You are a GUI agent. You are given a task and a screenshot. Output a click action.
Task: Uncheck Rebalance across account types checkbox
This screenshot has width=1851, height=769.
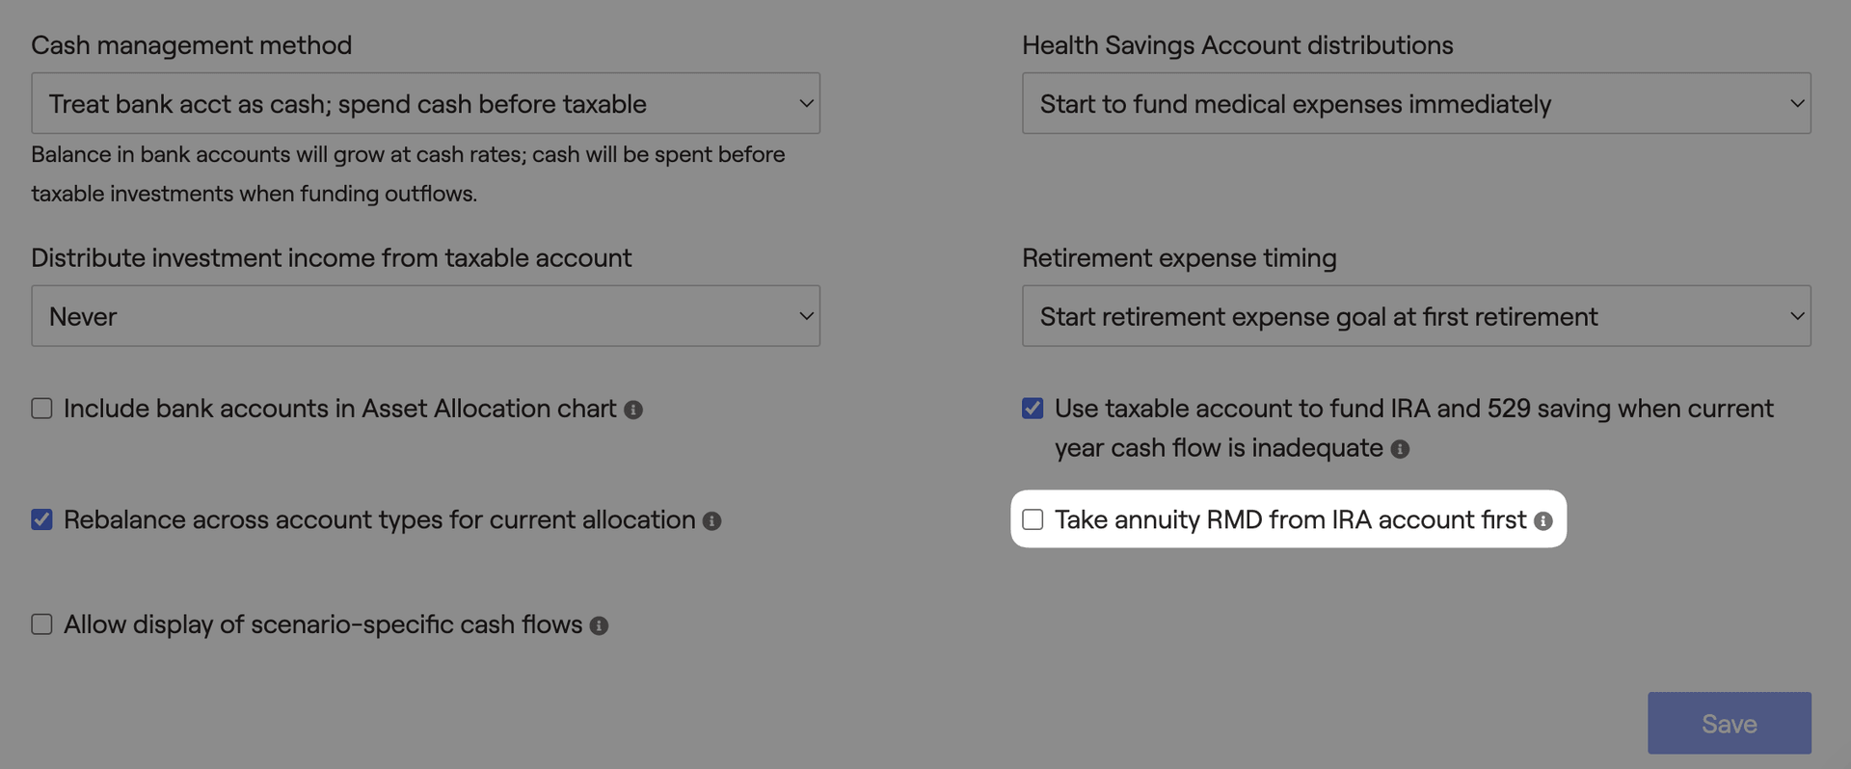[41, 519]
